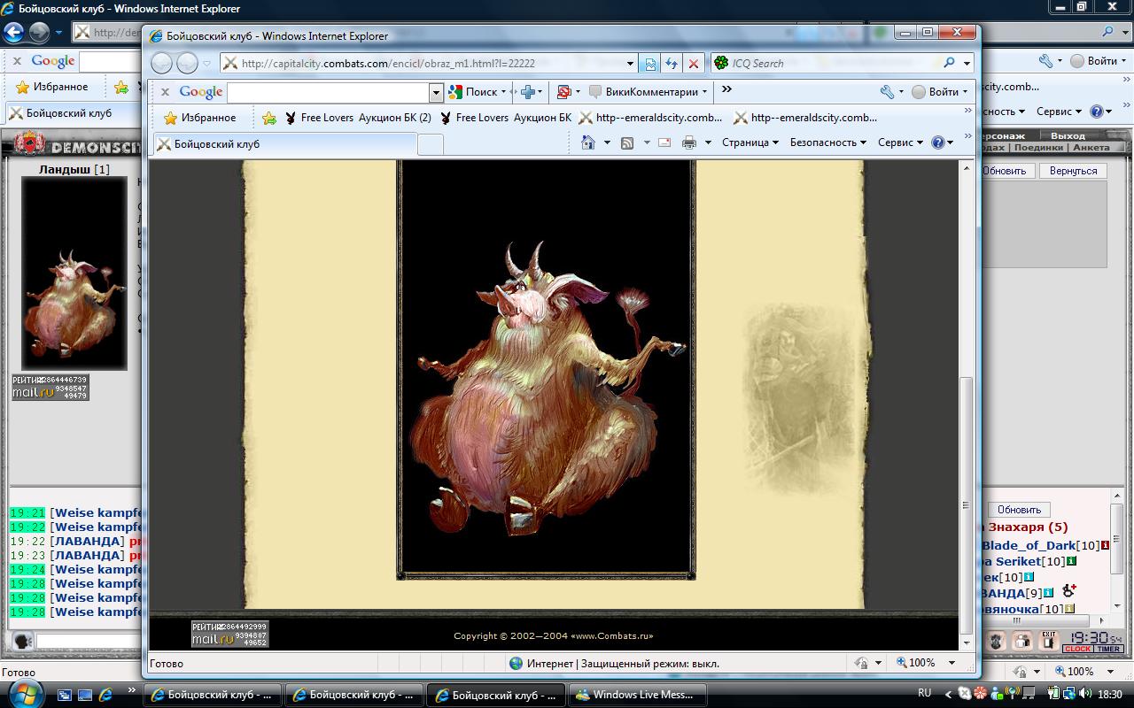Click the two-figures icon in game bottom panel
The height and width of the screenshot is (708, 1134).
pyautogui.click(x=1022, y=641)
